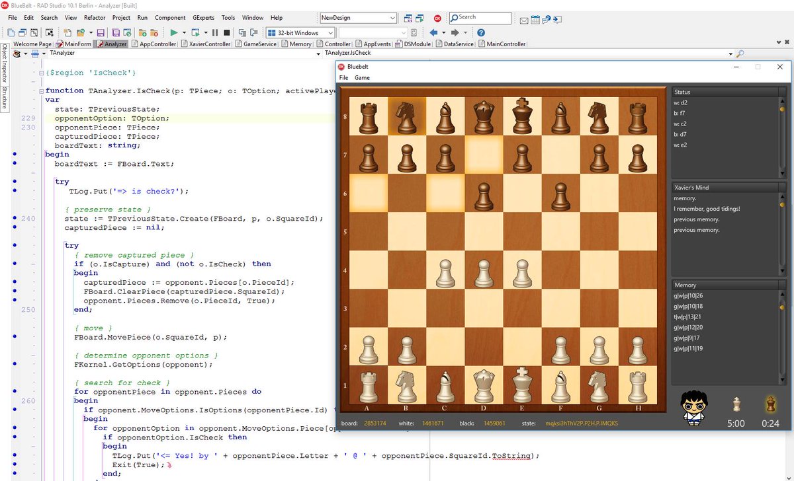This screenshot has height=481, width=794.
Task: Open the Game menu in Bluebelt
Action: 362,77
